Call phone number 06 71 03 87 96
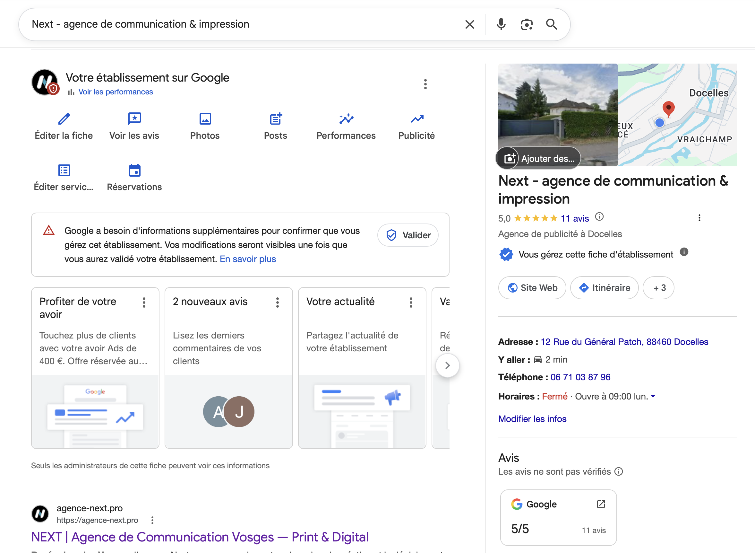The height and width of the screenshot is (553, 755). (x=580, y=377)
